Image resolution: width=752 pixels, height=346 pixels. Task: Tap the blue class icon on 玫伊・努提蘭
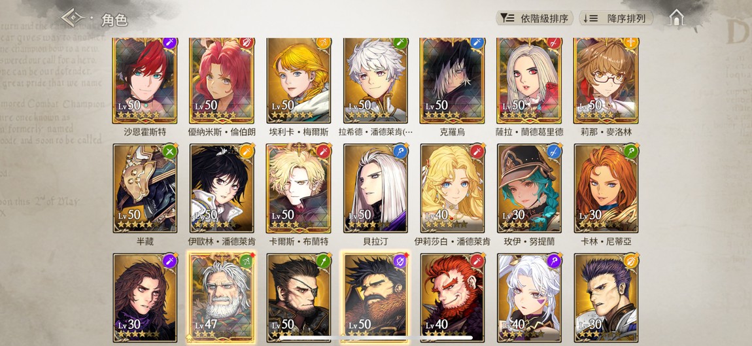pyautogui.click(x=554, y=152)
